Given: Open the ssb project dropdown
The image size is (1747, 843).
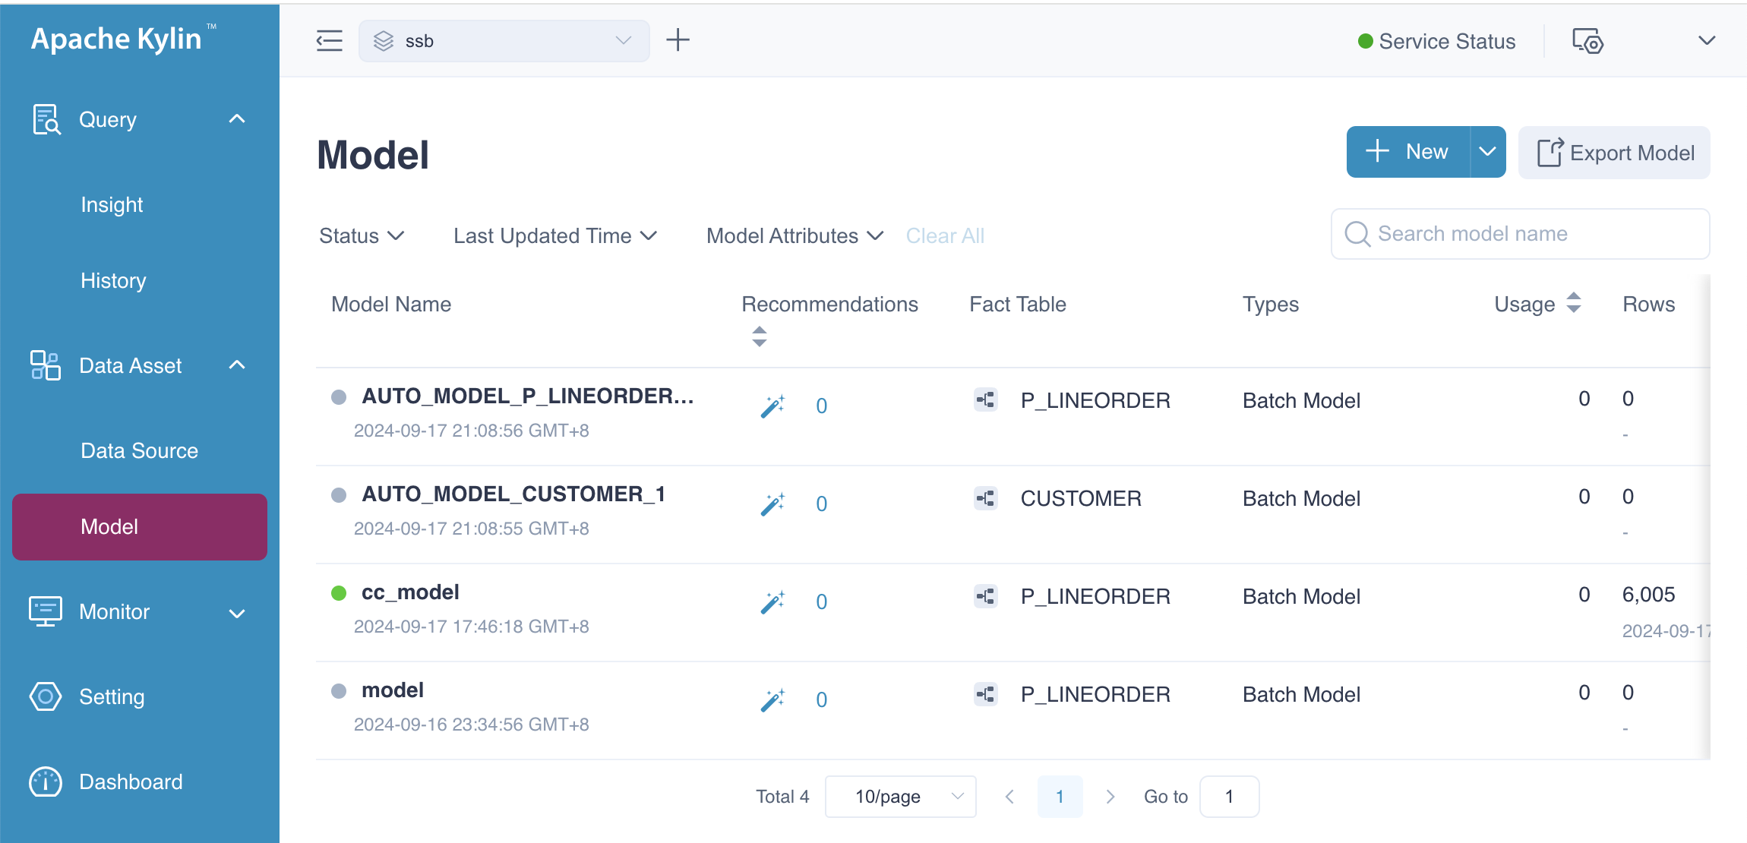Looking at the screenshot, I should pyautogui.click(x=504, y=41).
